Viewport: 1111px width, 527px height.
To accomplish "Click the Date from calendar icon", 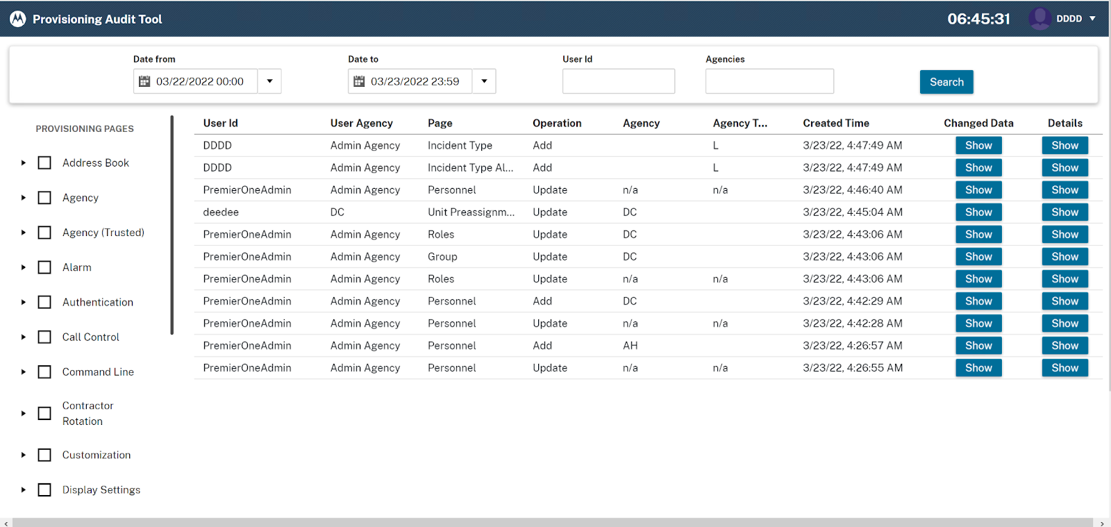I will (x=144, y=81).
